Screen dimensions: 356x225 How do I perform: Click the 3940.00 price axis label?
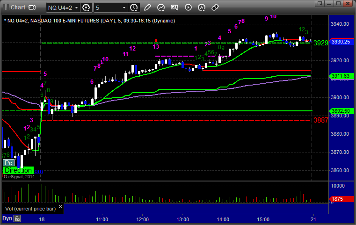pyautogui.click(x=340, y=24)
